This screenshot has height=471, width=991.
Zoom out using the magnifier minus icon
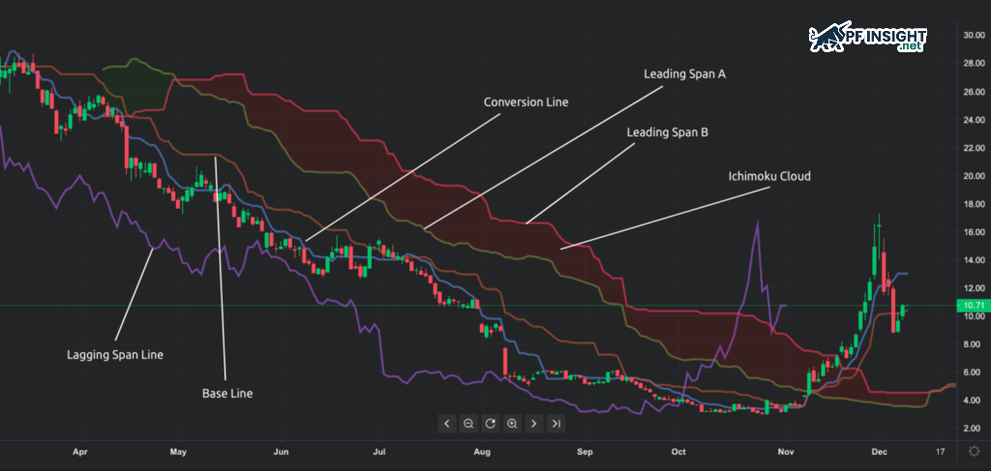468,423
